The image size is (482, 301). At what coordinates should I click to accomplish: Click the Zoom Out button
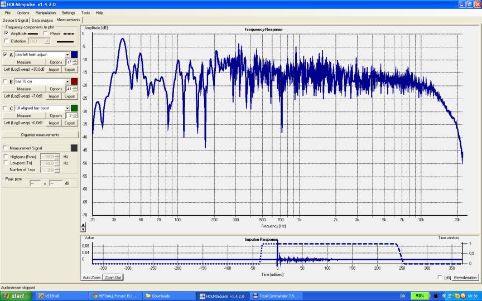tap(113, 278)
